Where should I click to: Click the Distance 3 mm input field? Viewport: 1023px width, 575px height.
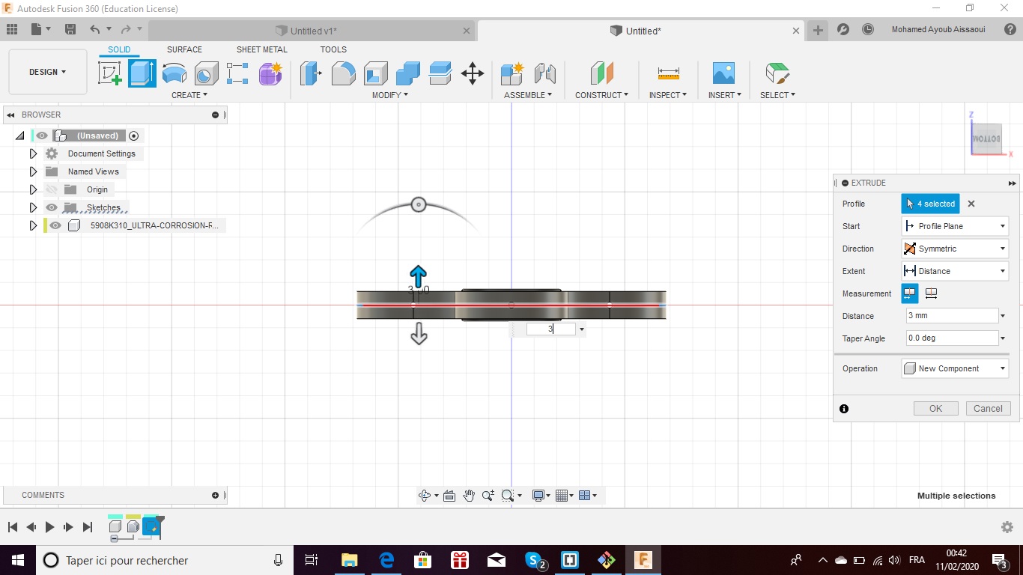pyautogui.click(x=951, y=316)
